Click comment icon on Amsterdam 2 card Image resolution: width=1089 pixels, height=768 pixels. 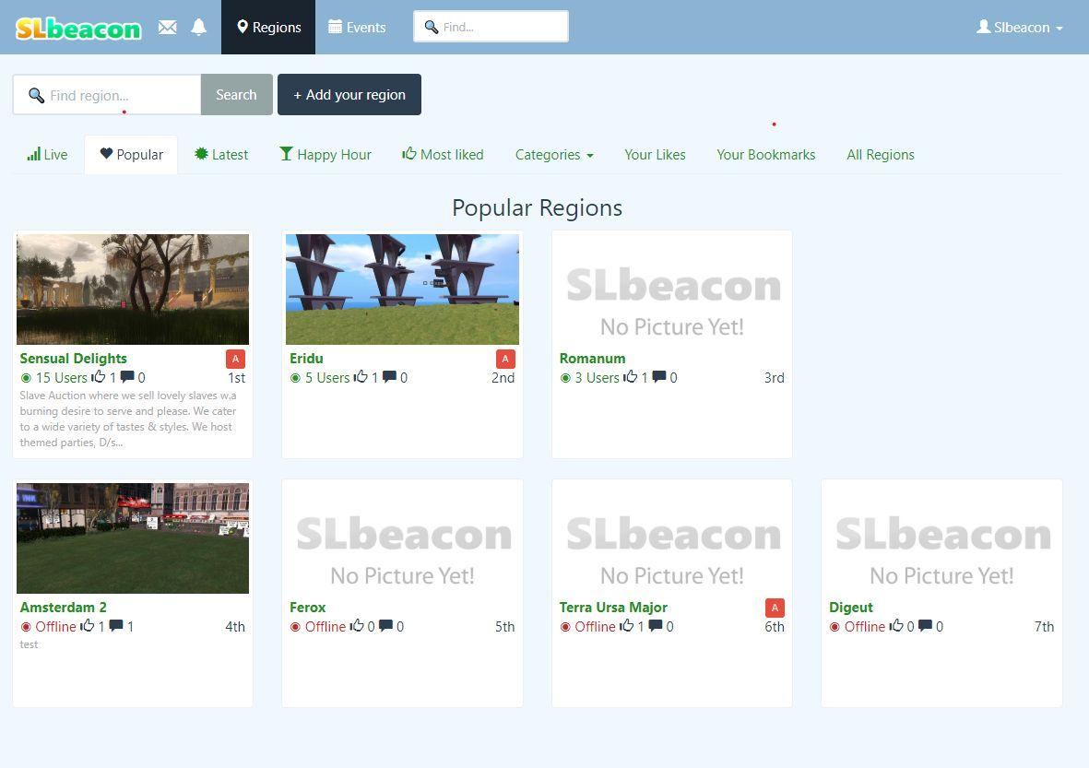[116, 626]
